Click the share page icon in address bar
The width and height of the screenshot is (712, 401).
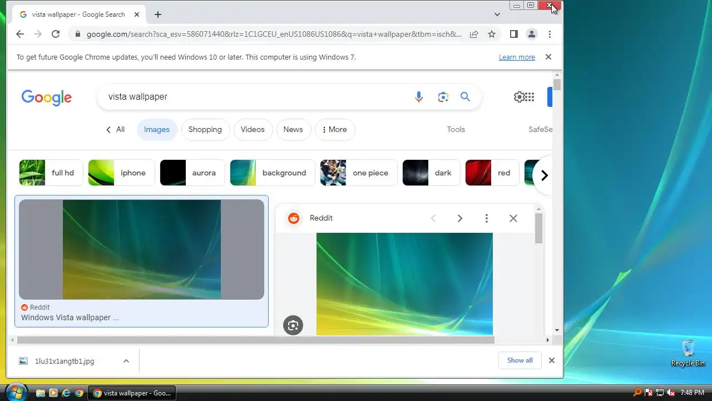(x=474, y=34)
